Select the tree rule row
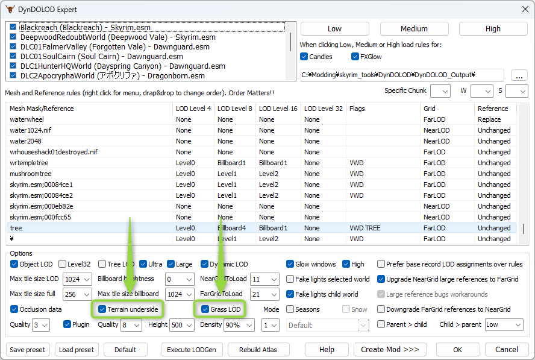This screenshot has height=360, width=535. coord(261,228)
